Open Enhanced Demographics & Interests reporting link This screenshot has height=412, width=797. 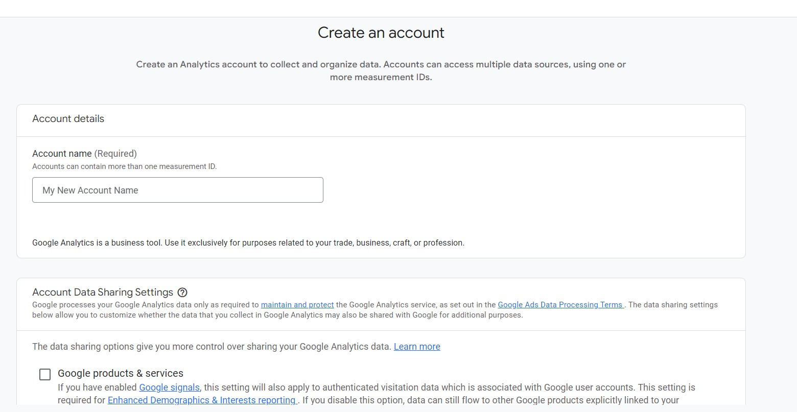click(203, 400)
